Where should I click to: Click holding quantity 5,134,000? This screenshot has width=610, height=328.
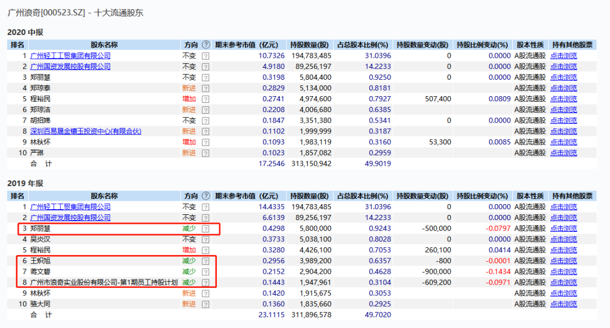coord(316,88)
